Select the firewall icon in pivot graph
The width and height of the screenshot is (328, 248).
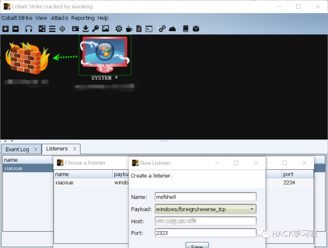(x=27, y=58)
